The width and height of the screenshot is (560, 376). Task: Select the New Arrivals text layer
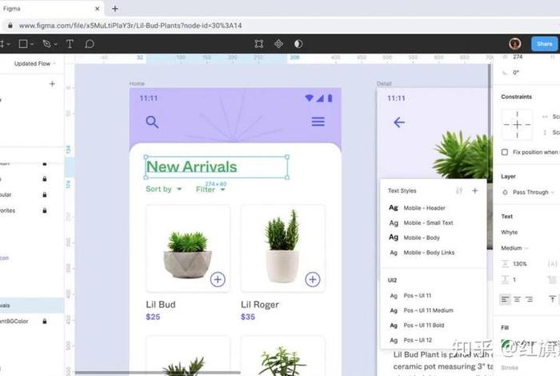pyautogui.click(x=192, y=166)
